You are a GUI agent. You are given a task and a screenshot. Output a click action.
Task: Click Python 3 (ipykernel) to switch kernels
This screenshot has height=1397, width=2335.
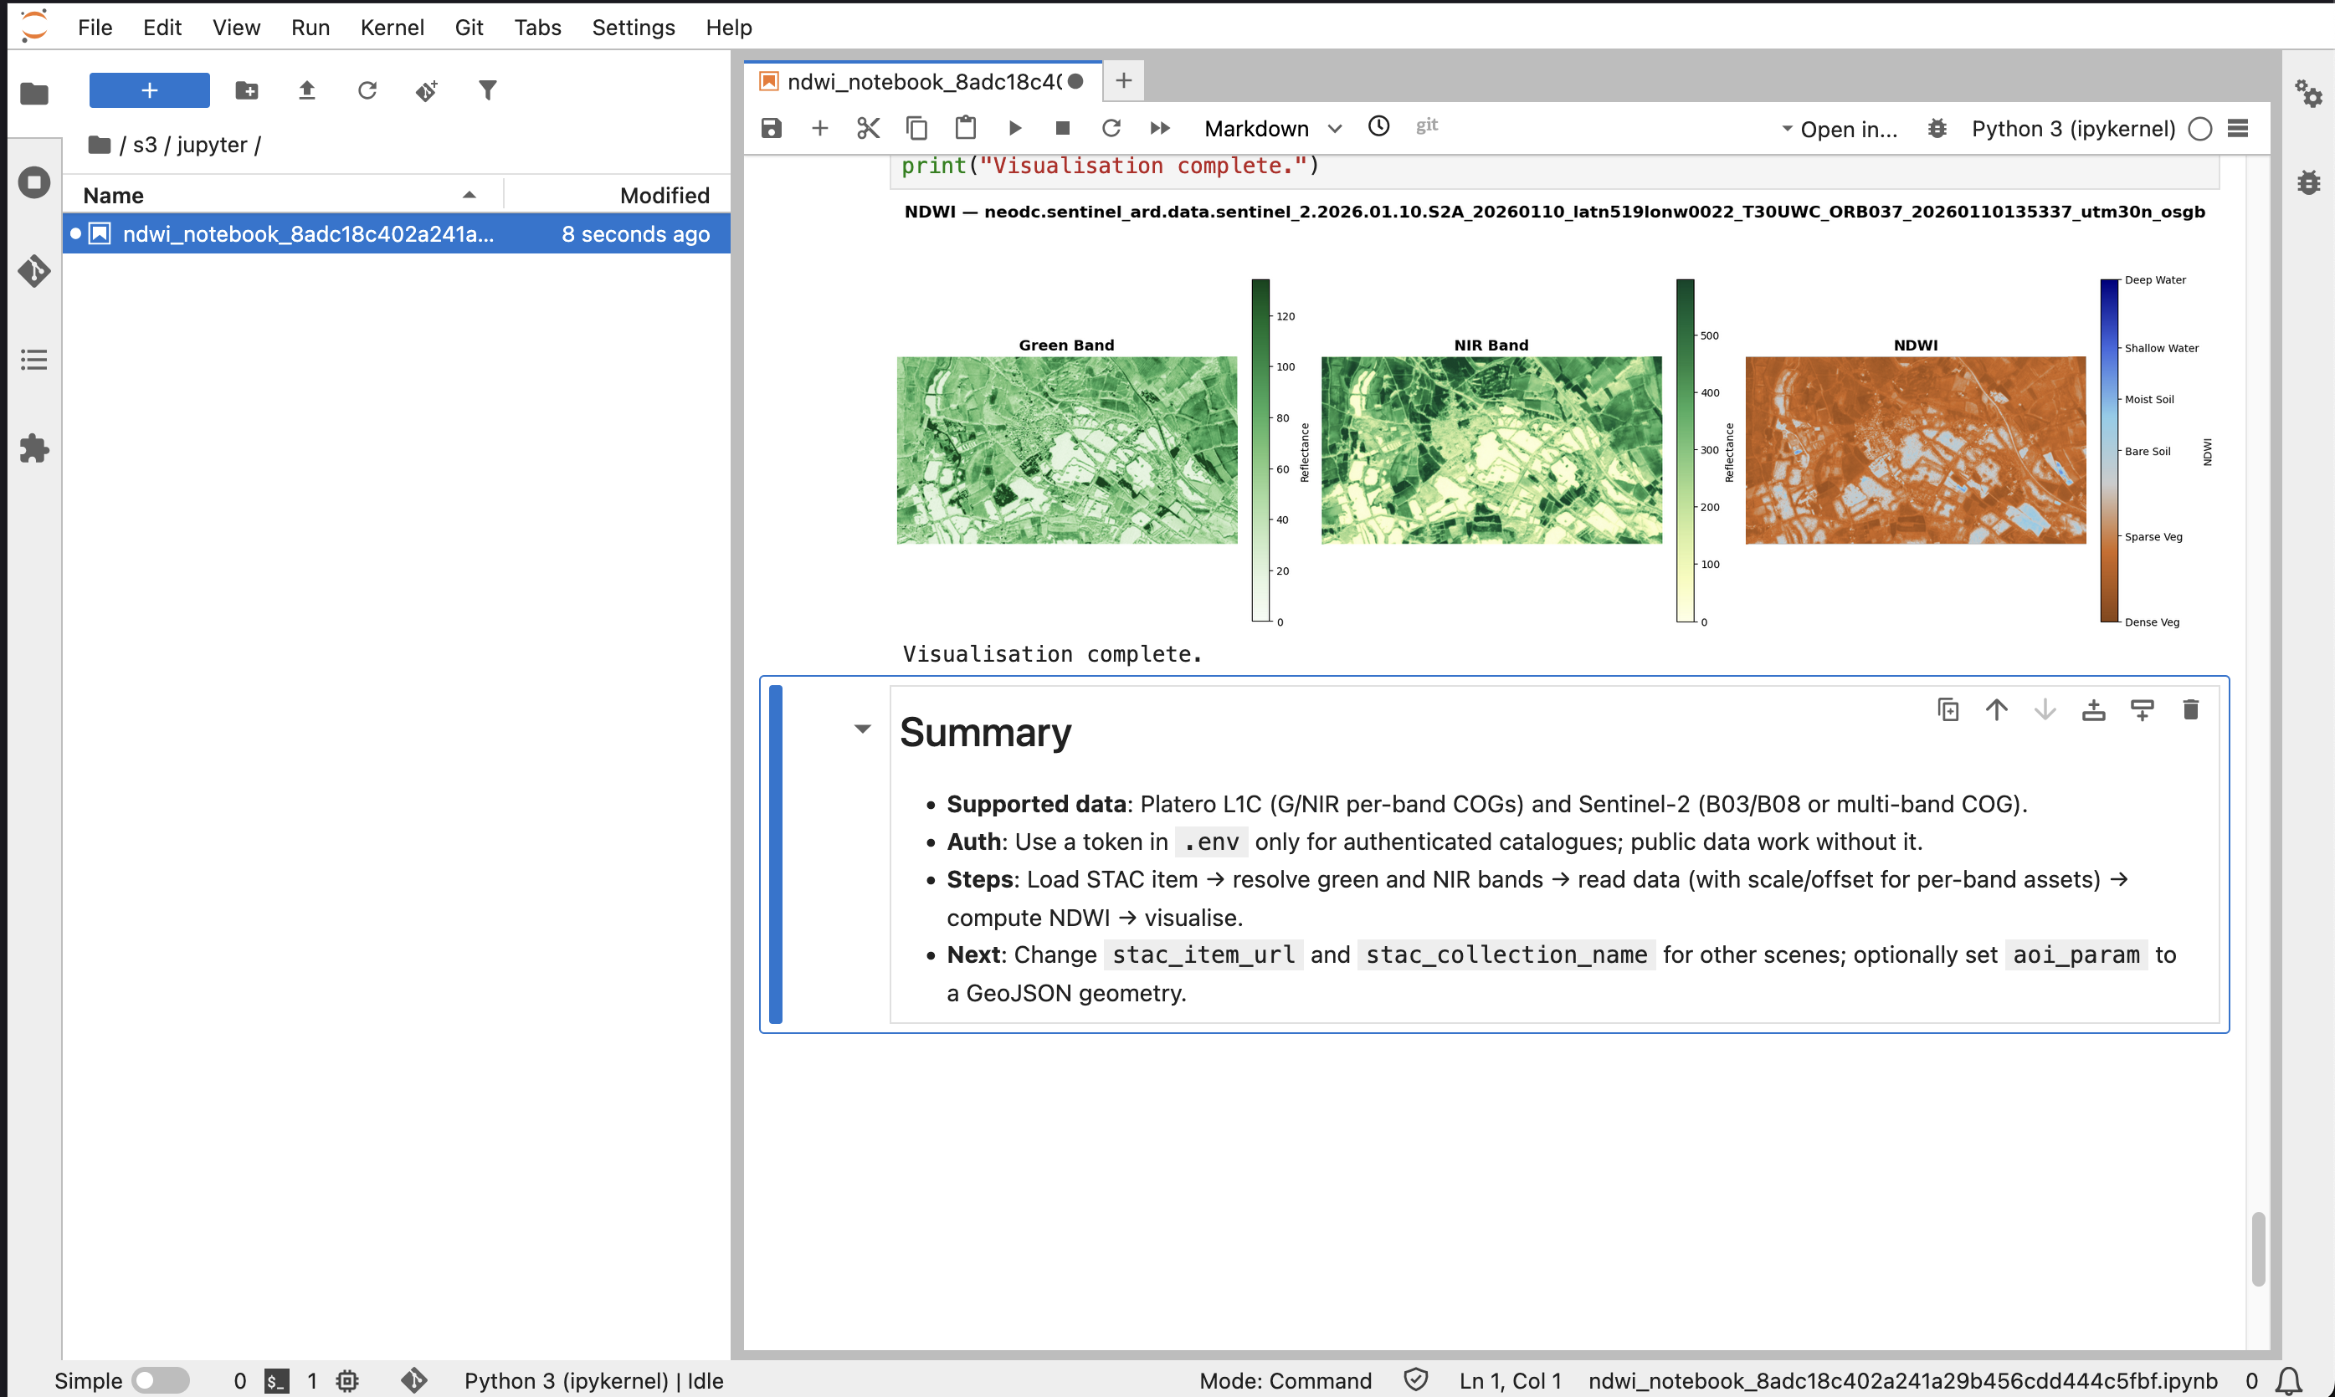2072,129
